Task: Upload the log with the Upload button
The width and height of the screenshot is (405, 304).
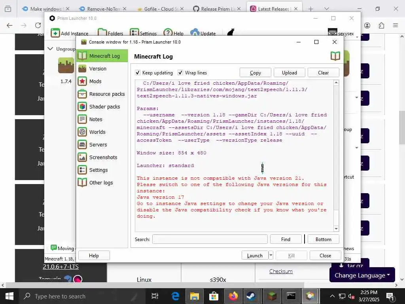Action: pos(289,73)
